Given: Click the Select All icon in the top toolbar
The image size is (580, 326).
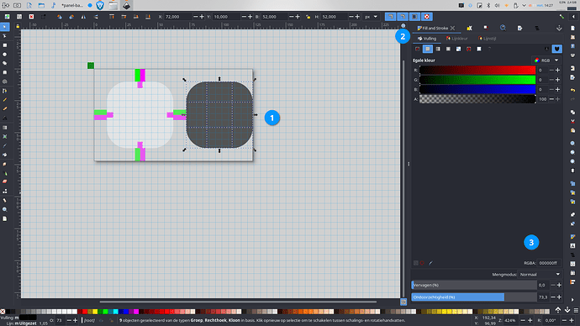Looking at the screenshot, I should tap(7, 17).
